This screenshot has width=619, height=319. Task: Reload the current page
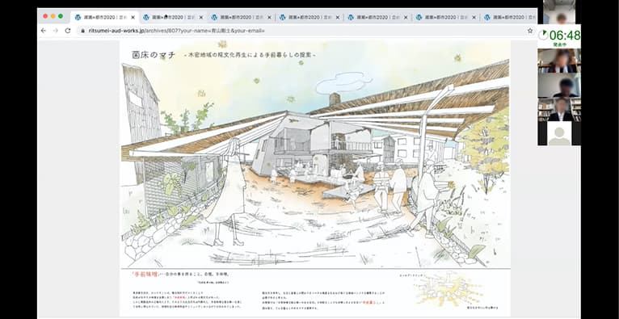point(68,31)
